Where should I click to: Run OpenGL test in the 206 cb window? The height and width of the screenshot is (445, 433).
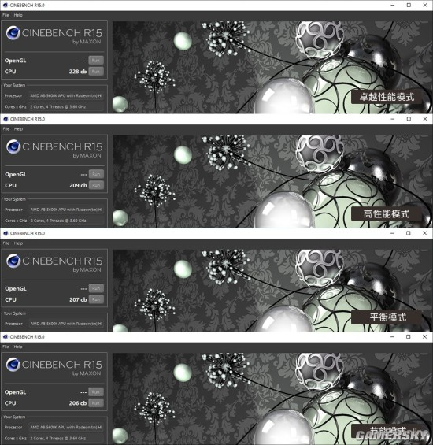(x=96, y=392)
